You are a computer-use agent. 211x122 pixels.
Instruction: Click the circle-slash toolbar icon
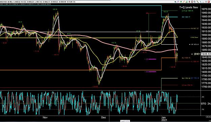point(192,2)
